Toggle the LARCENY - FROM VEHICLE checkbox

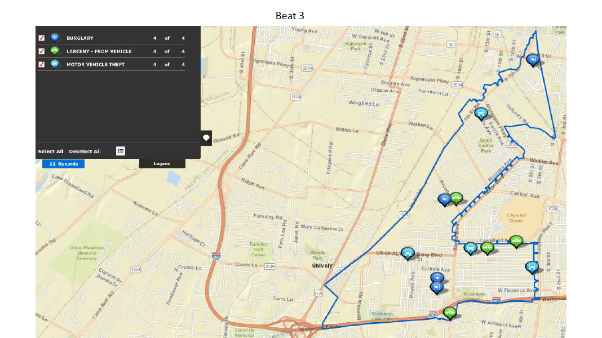tap(41, 51)
